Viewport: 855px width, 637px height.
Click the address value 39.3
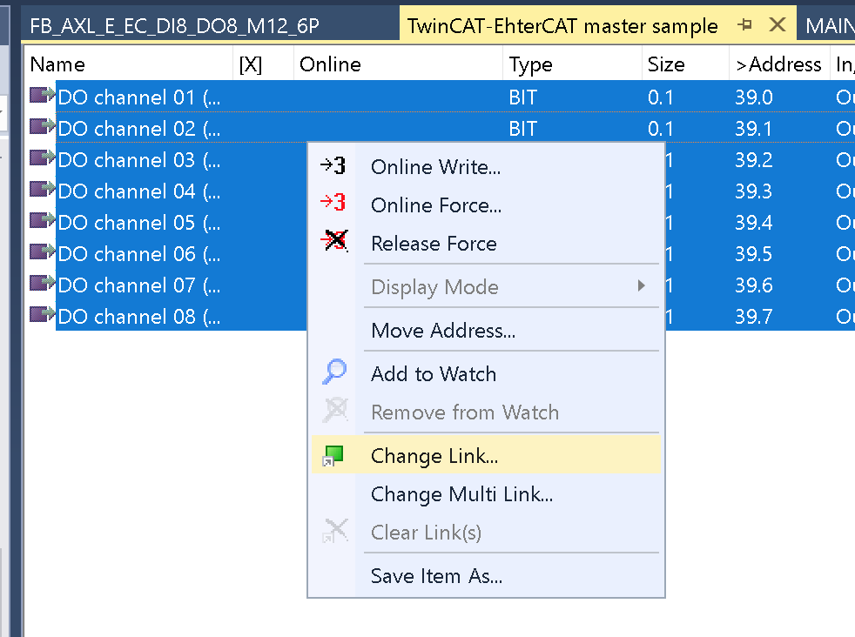tap(754, 191)
